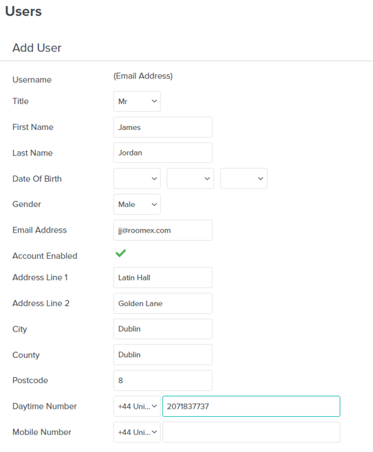Open the Title dropdown showing Mr
Screen dimensions: 373x452
[x=137, y=101]
